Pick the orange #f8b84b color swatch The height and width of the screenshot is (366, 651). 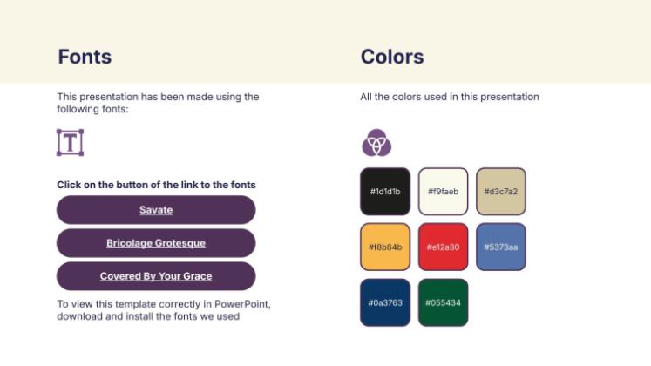coord(385,247)
